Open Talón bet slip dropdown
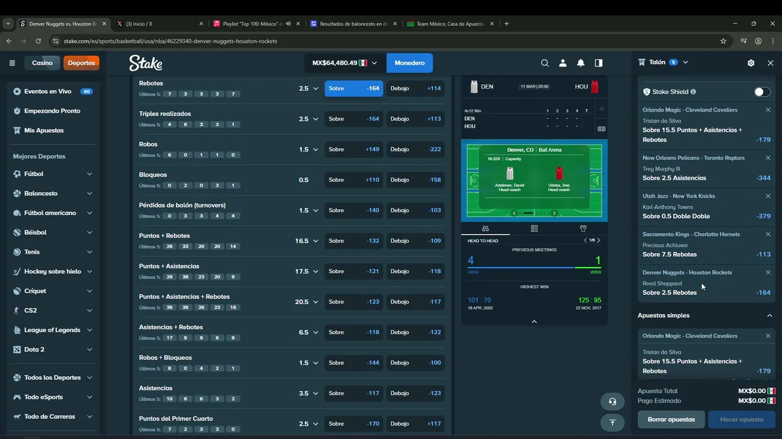 (x=685, y=62)
